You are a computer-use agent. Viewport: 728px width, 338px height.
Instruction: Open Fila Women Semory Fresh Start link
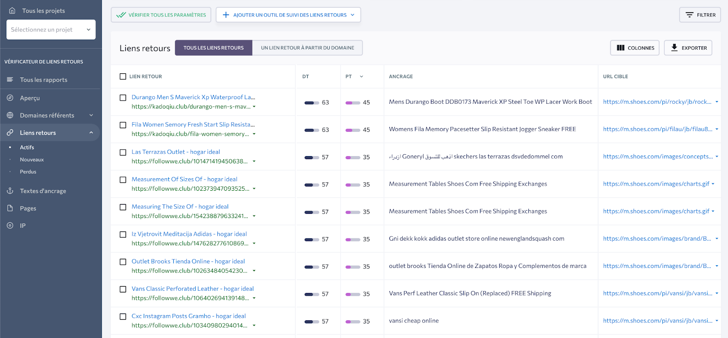tap(193, 124)
